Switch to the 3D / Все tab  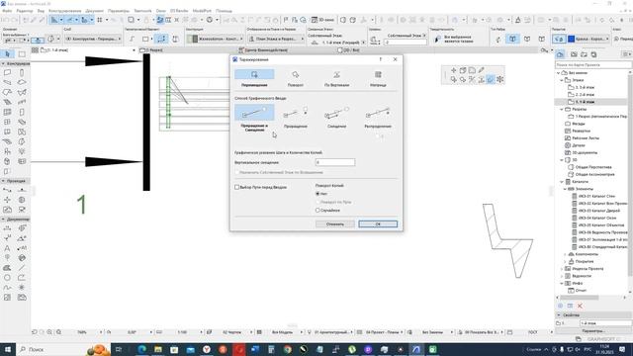click(x=348, y=50)
